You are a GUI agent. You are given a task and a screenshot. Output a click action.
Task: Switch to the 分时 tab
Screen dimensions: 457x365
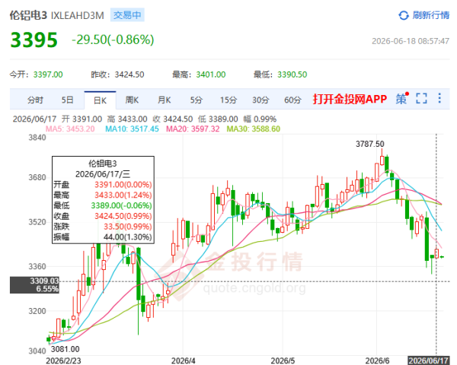click(x=35, y=100)
